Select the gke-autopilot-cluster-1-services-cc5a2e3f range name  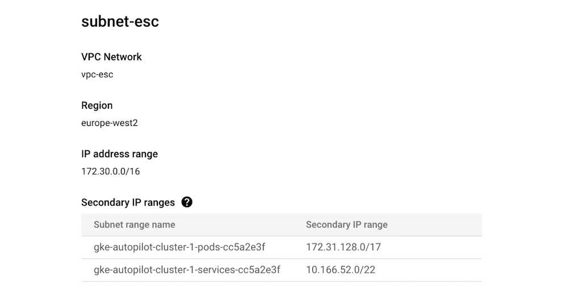coord(187,270)
